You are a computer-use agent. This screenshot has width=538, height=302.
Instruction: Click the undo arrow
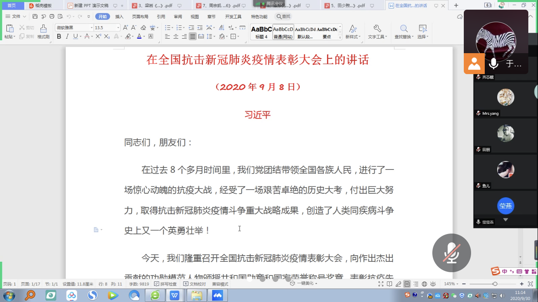tap(69, 17)
